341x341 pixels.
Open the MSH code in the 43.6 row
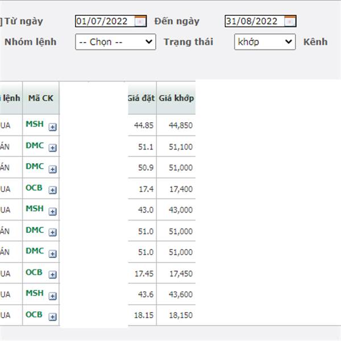tap(35, 293)
